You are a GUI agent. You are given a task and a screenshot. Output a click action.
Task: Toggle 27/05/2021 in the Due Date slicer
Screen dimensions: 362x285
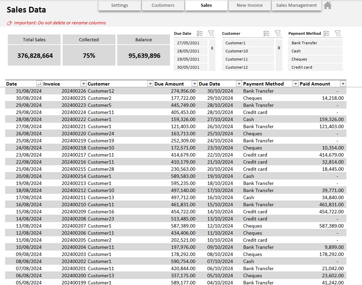tap(190, 43)
